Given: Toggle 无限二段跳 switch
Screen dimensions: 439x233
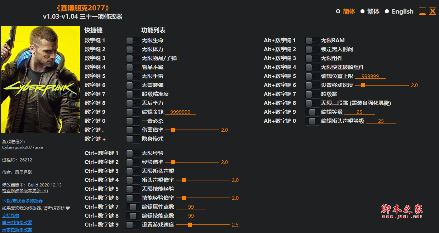Looking at the screenshot, I should (x=312, y=103).
